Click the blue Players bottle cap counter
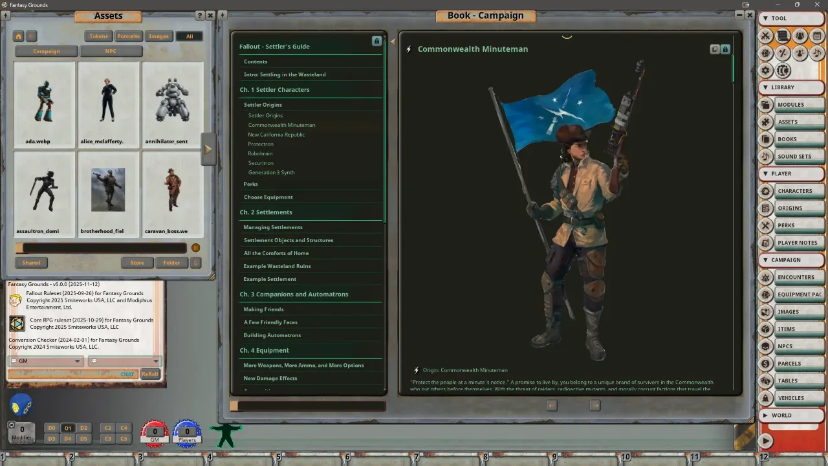 tap(187, 433)
